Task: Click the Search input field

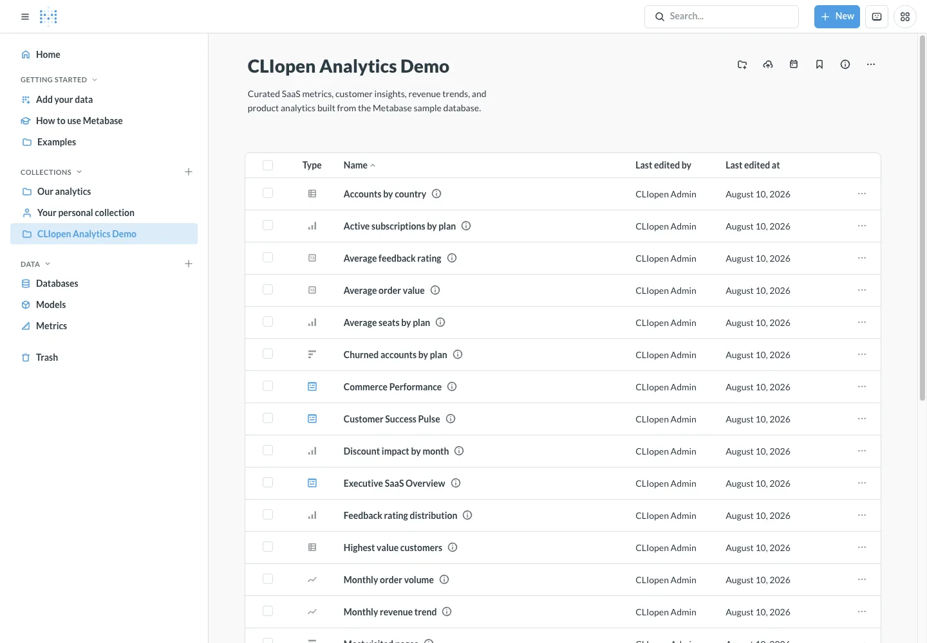Action: (x=722, y=17)
